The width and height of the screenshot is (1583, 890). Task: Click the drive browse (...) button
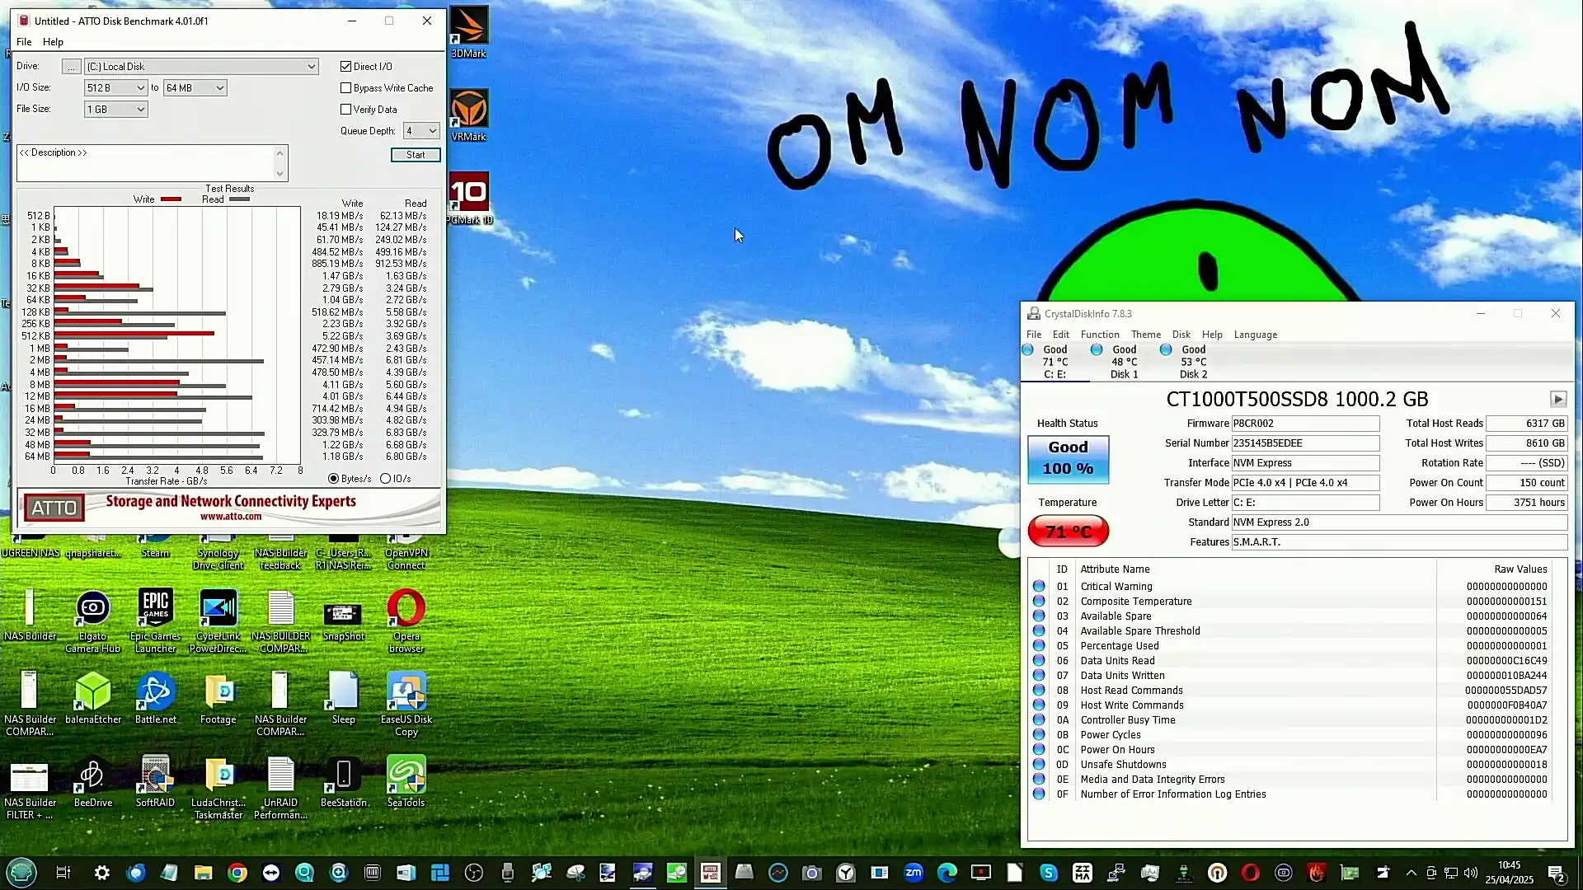pos(72,67)
